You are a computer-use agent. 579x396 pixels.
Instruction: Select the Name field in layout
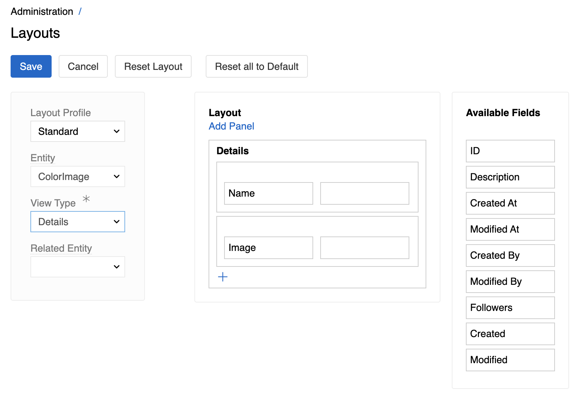coord(269,193)
